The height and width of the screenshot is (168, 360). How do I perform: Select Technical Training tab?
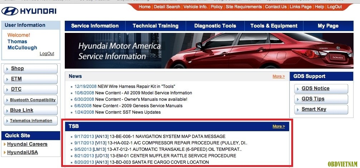coord(155,26)
